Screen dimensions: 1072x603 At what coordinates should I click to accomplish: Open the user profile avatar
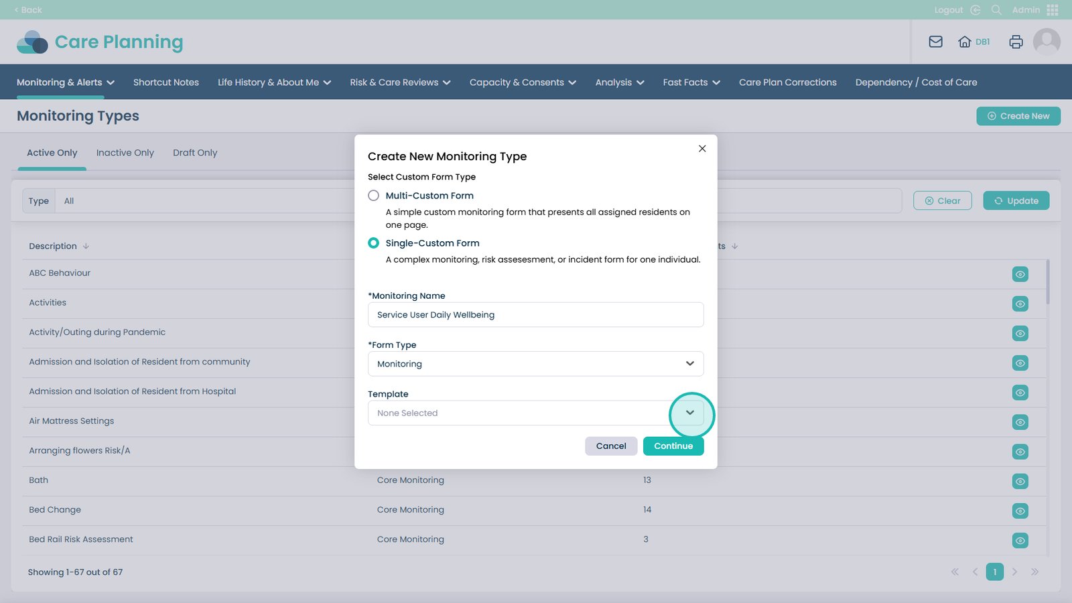tap(1047, 42)
